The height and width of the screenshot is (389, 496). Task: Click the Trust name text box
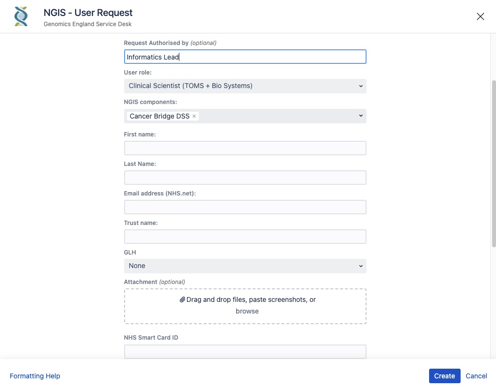[x=245, y=237]
